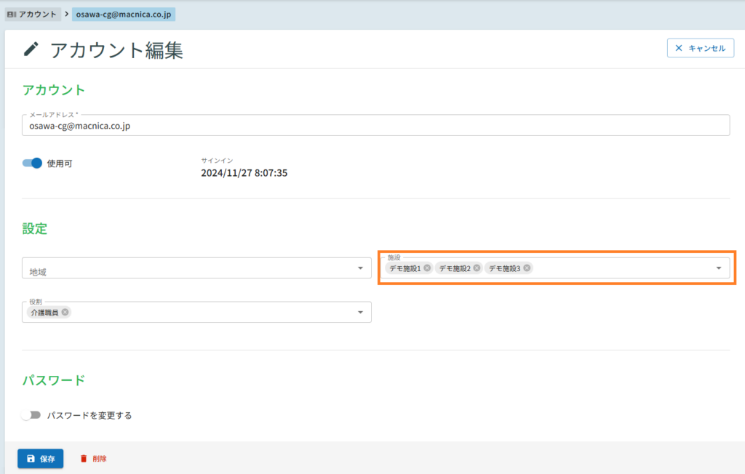745x474 pixels.
Task: Select the デモ施設1 chip label
Action: click(x=405, y=268)
